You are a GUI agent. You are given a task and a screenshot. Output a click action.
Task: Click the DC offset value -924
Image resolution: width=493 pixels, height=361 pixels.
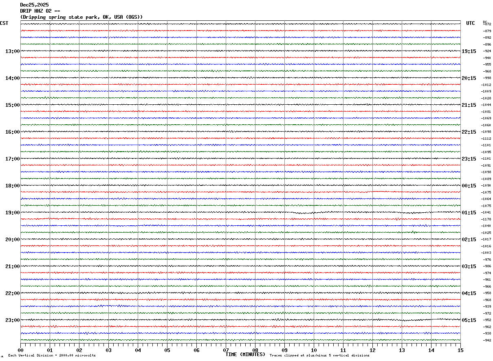(487, 51)
